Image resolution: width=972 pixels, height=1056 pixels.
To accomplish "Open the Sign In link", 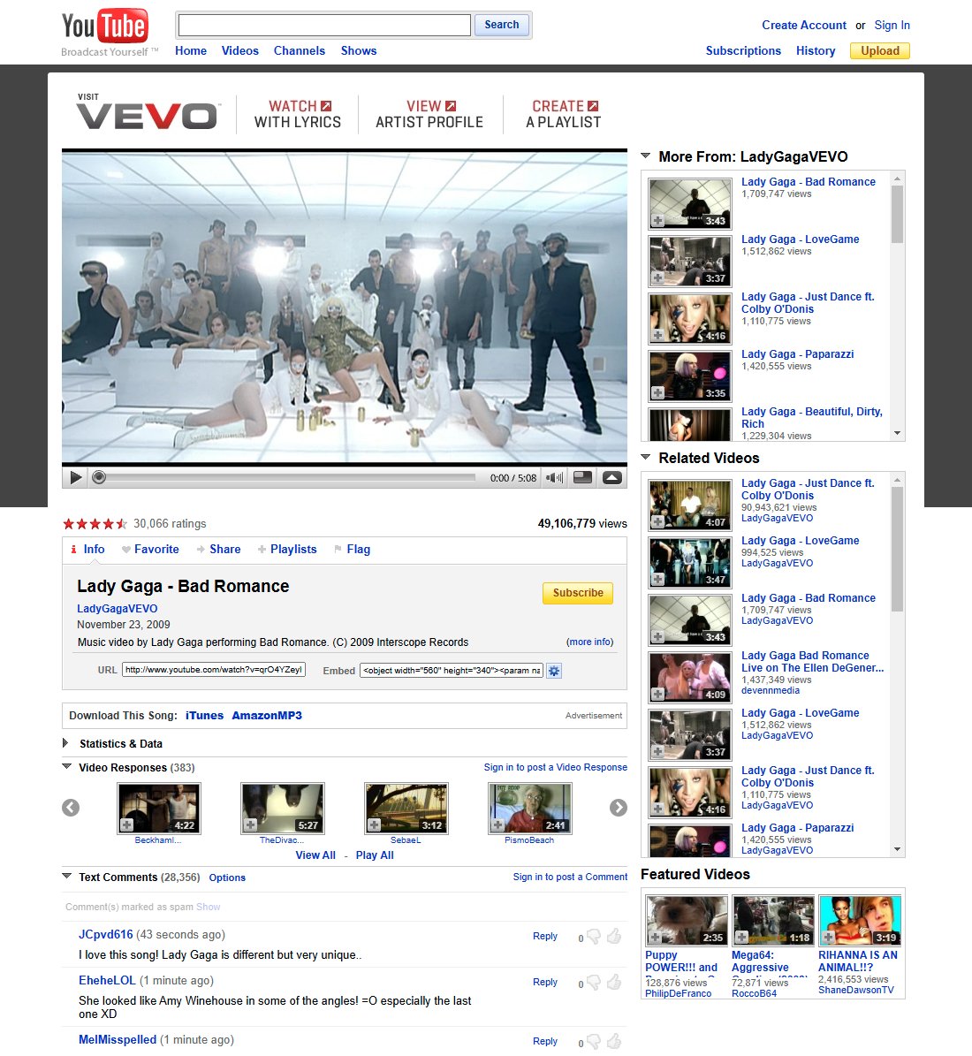I will pos(892,25).
